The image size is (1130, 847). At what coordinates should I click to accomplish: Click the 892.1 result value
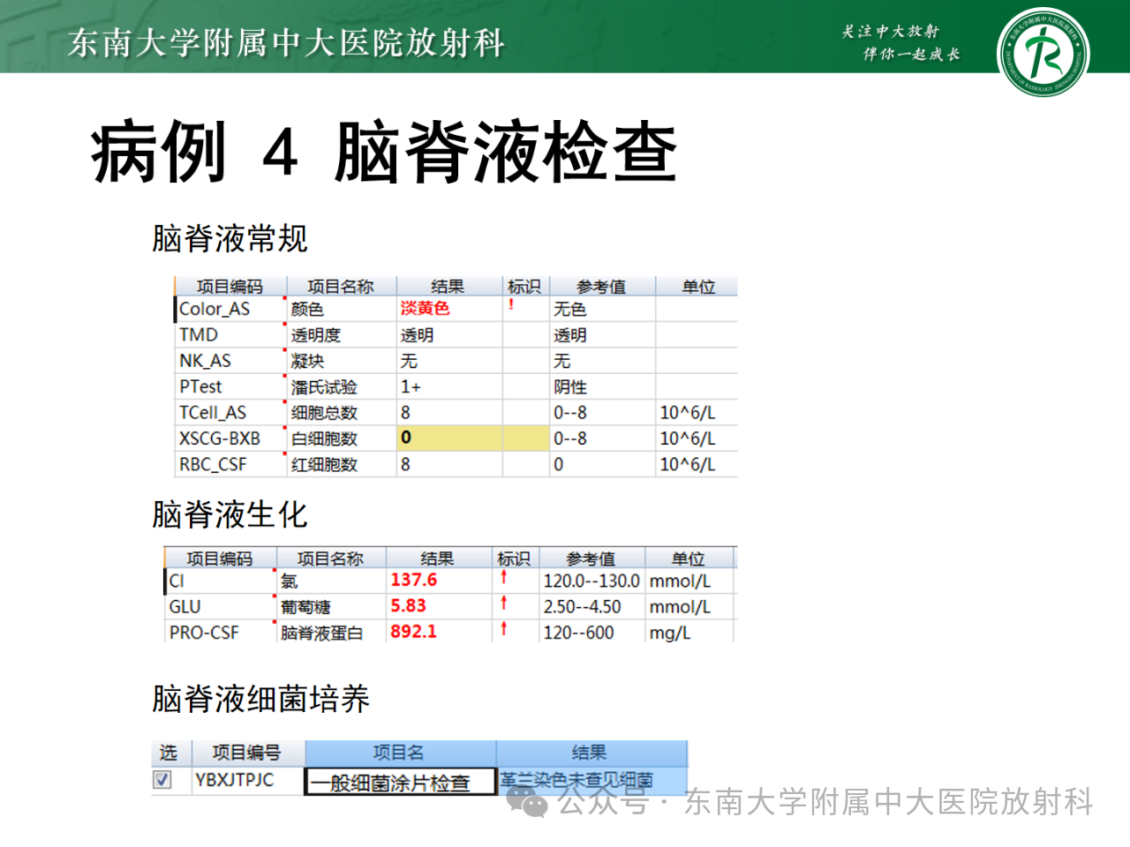(414, 631)
